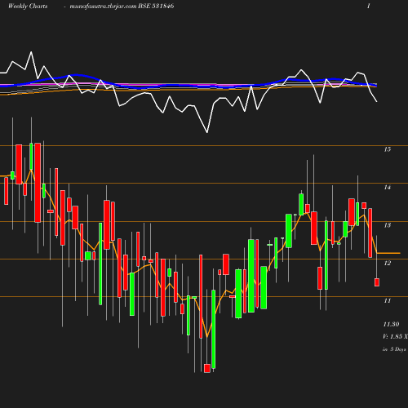Click the 'munafasutra.tbrjar.com BSE 531846' label
408x408 pixels.
tap(122, 7)
